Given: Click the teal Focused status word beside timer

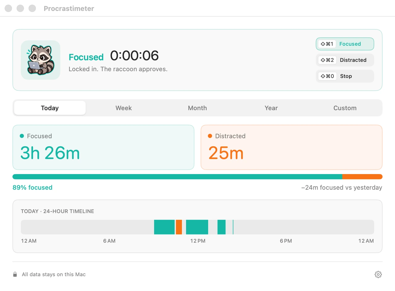Looking at the screenshot, I should [86, 57].
